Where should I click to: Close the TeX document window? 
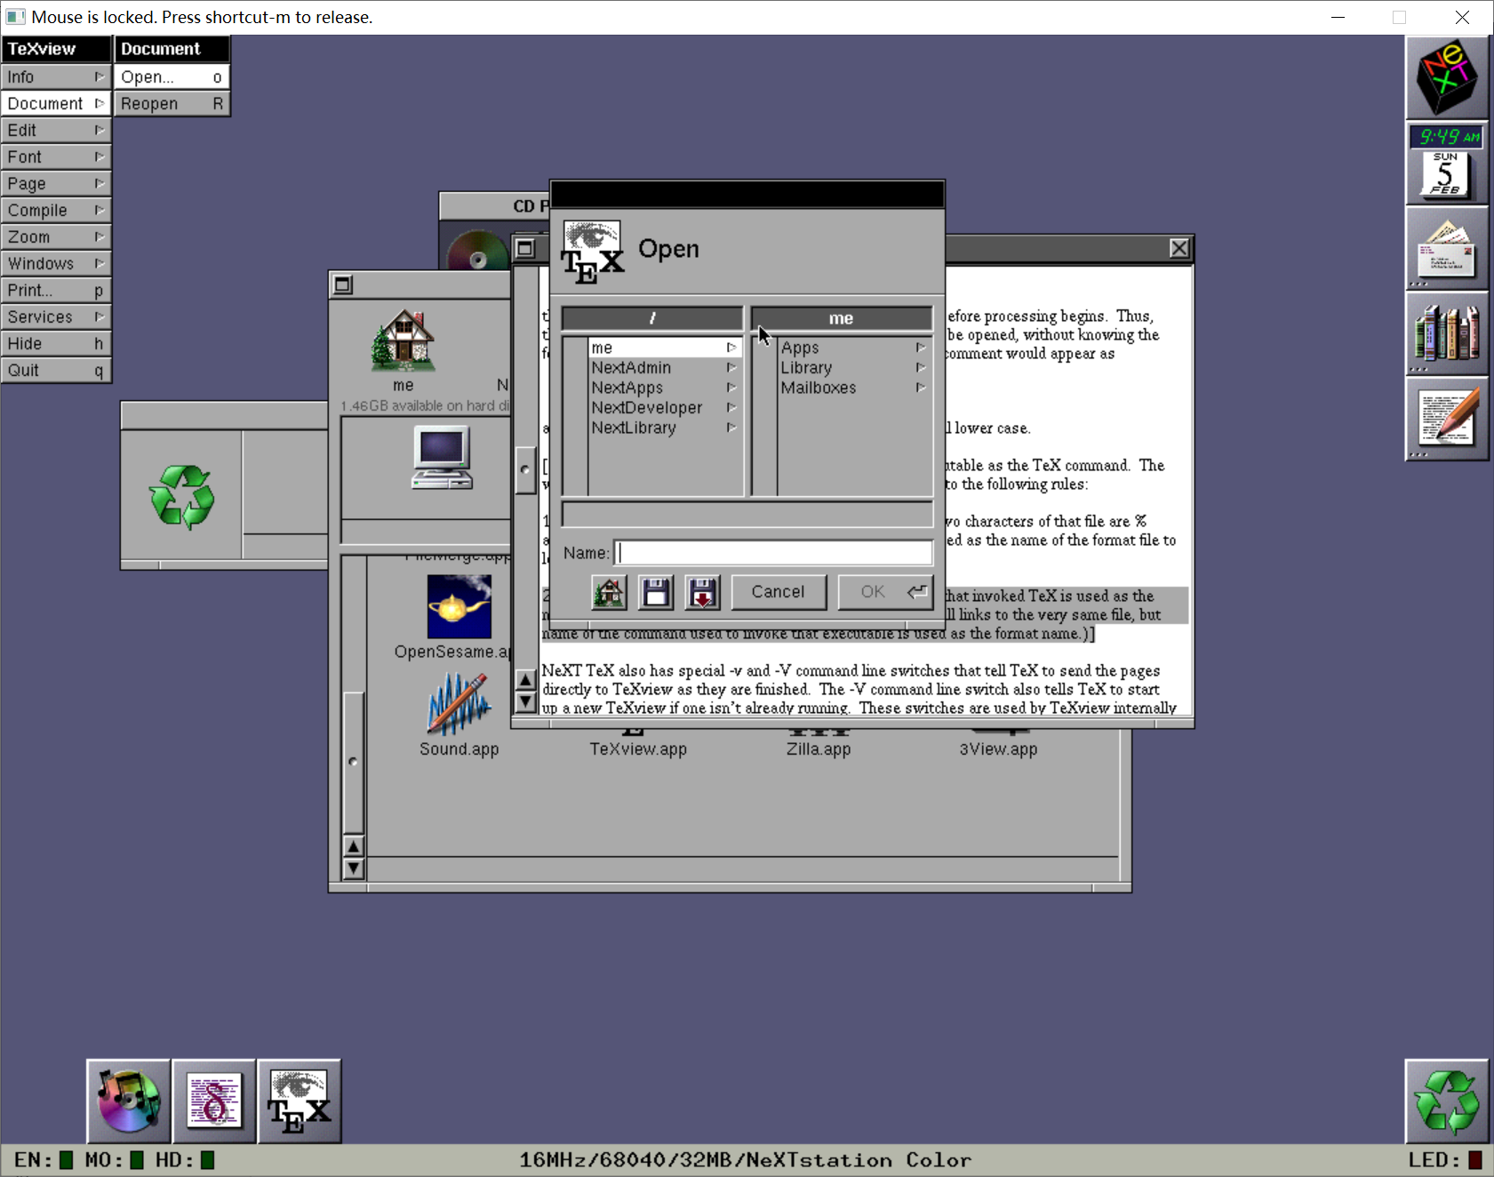tap(1179, 248)
